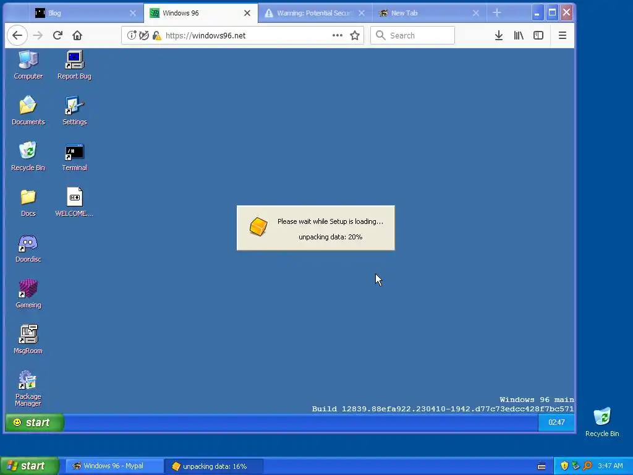Image resolution: width=633 pixels, height=475 pixels.
Task: Launch the Settings shortcut
Action: coord(74,110)
